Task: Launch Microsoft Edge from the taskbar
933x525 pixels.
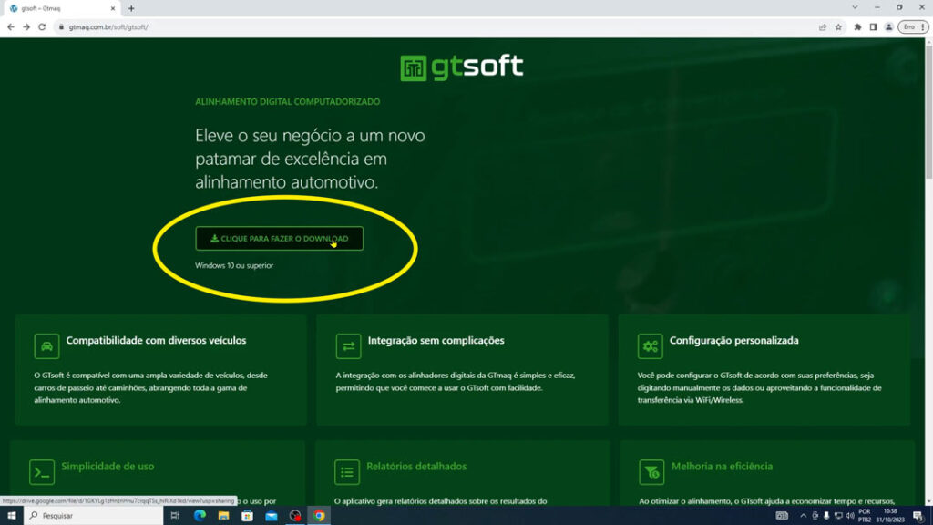Action: [x=200, y=516]
